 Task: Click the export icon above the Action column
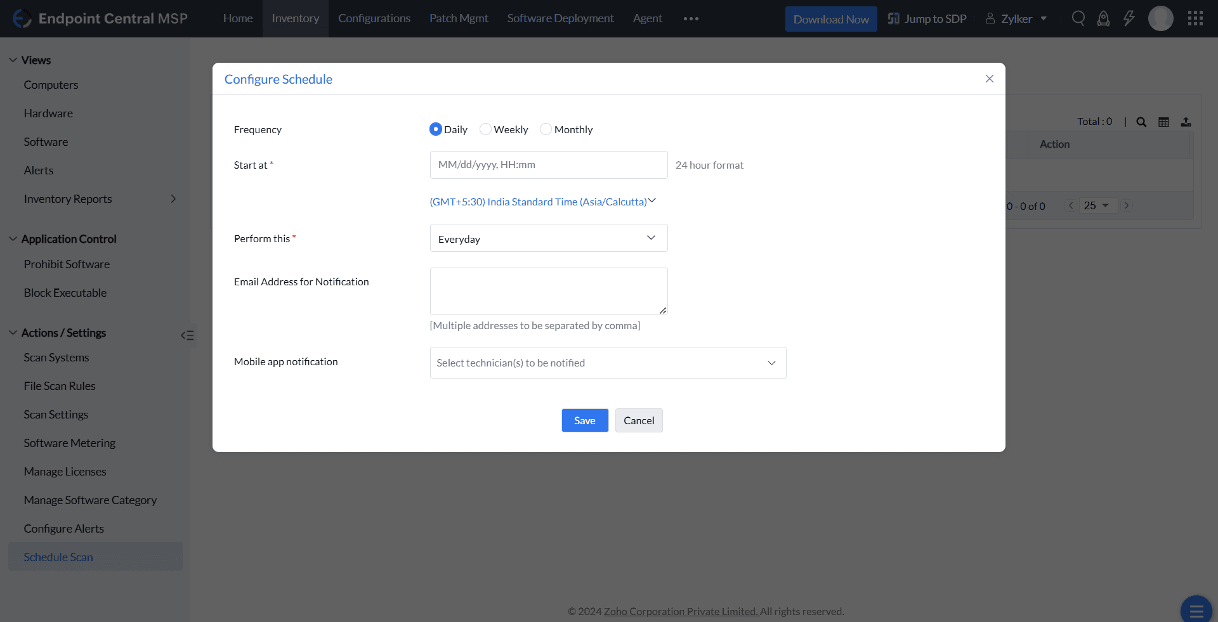[x=1186, y=122]
